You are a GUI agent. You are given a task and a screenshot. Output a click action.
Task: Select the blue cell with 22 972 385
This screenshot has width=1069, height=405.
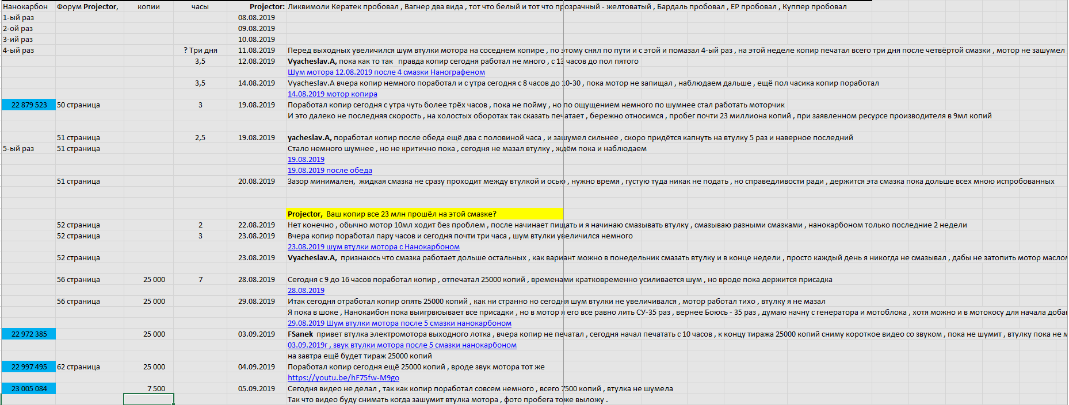[29, 334]
